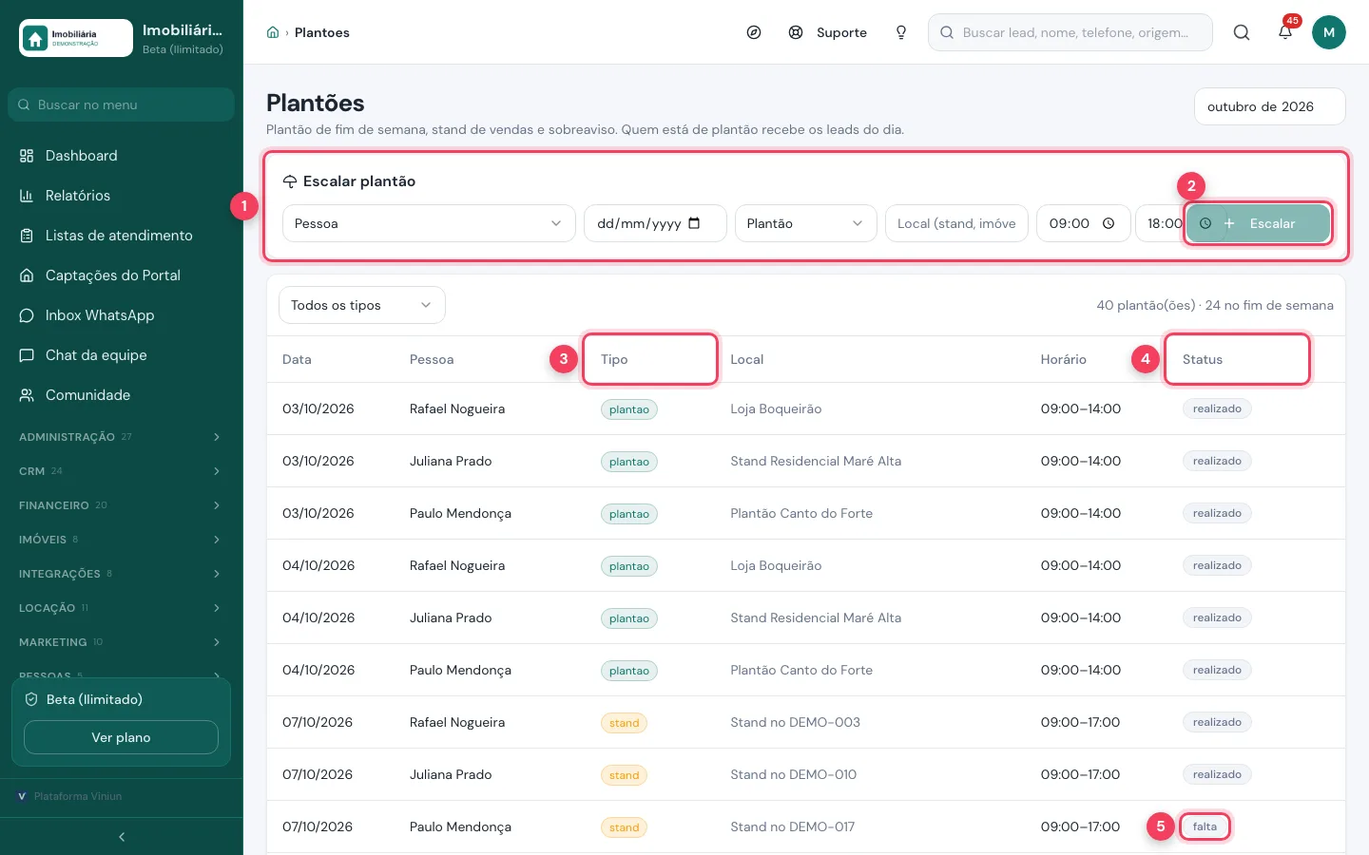The width and height of the screenshot is (1369, 855).
Task: Open the Todos os tipos filter
Action: pyautogui.click(x=362, y=305)
